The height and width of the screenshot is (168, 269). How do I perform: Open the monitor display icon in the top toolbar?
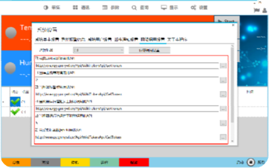click(x=164, y=7)
